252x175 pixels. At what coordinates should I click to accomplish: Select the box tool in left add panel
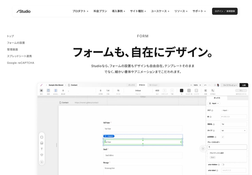pos(42,137)
